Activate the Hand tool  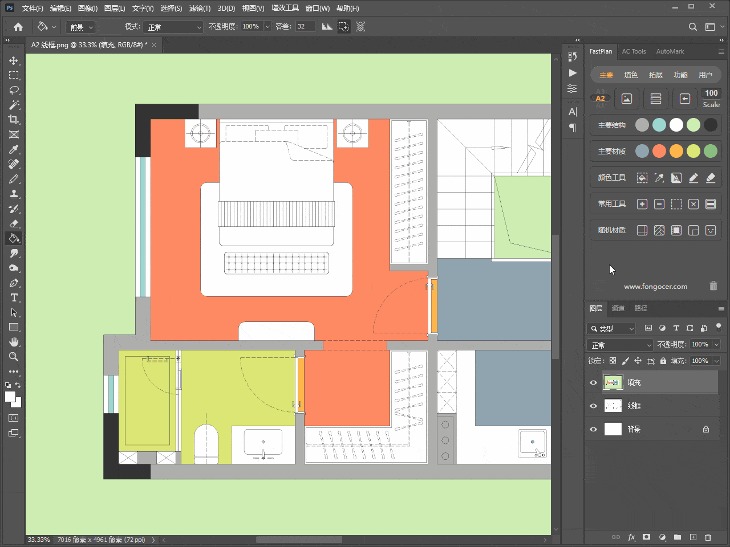click(x=14, y=342)
